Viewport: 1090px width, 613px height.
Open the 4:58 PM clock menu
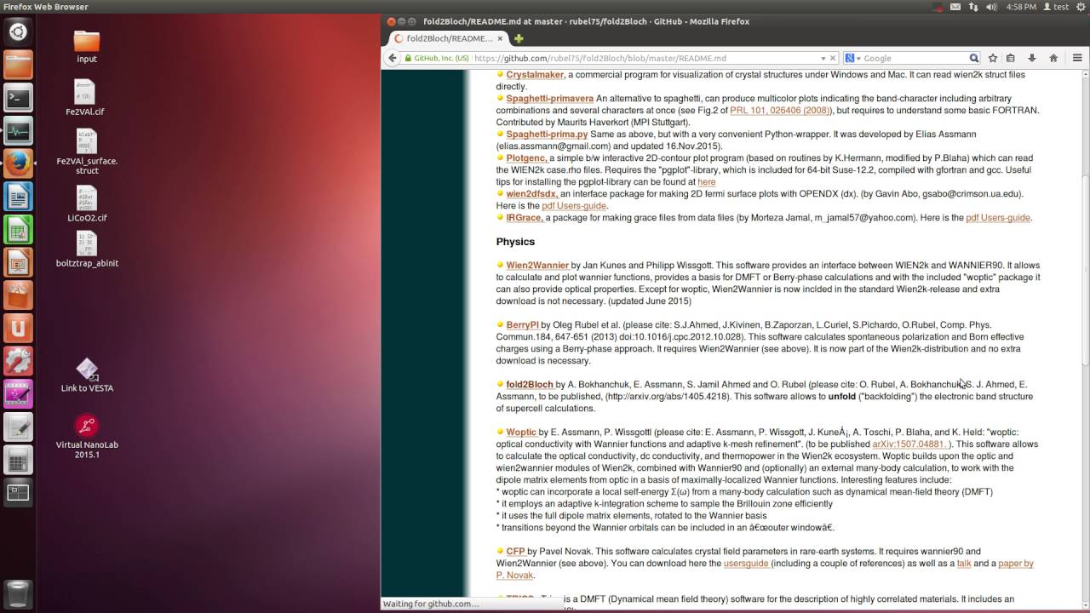click(x=1021, y=7)
